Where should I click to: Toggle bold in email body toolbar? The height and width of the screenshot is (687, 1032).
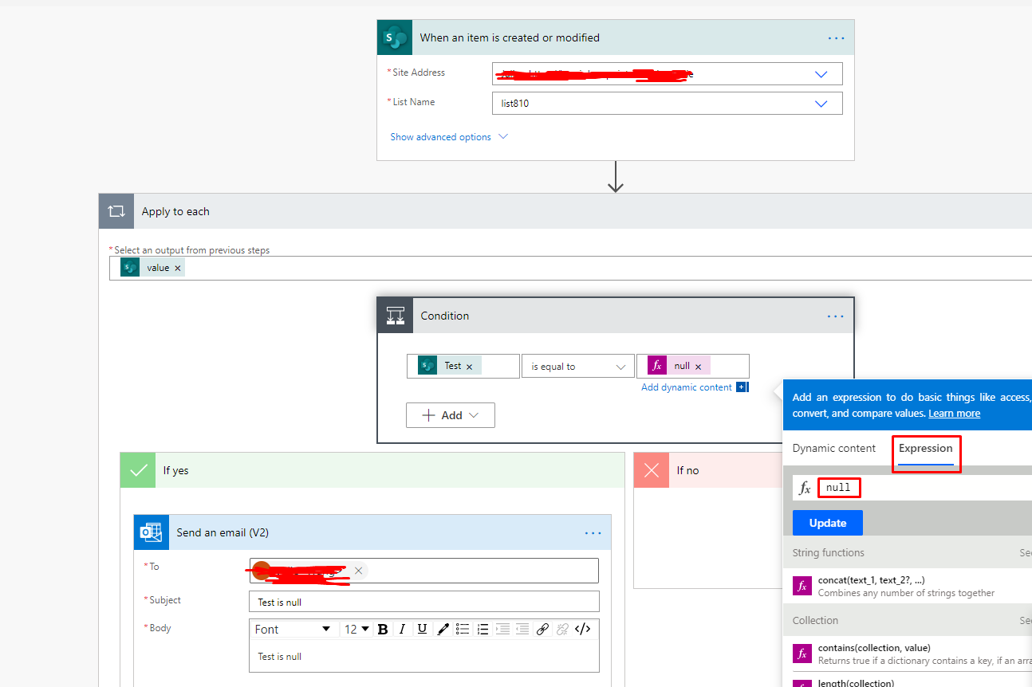(383, 629)
